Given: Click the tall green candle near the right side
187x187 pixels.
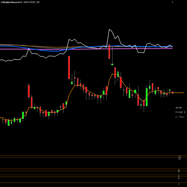Looking at the screenshot, I should (x=147, y=97).
